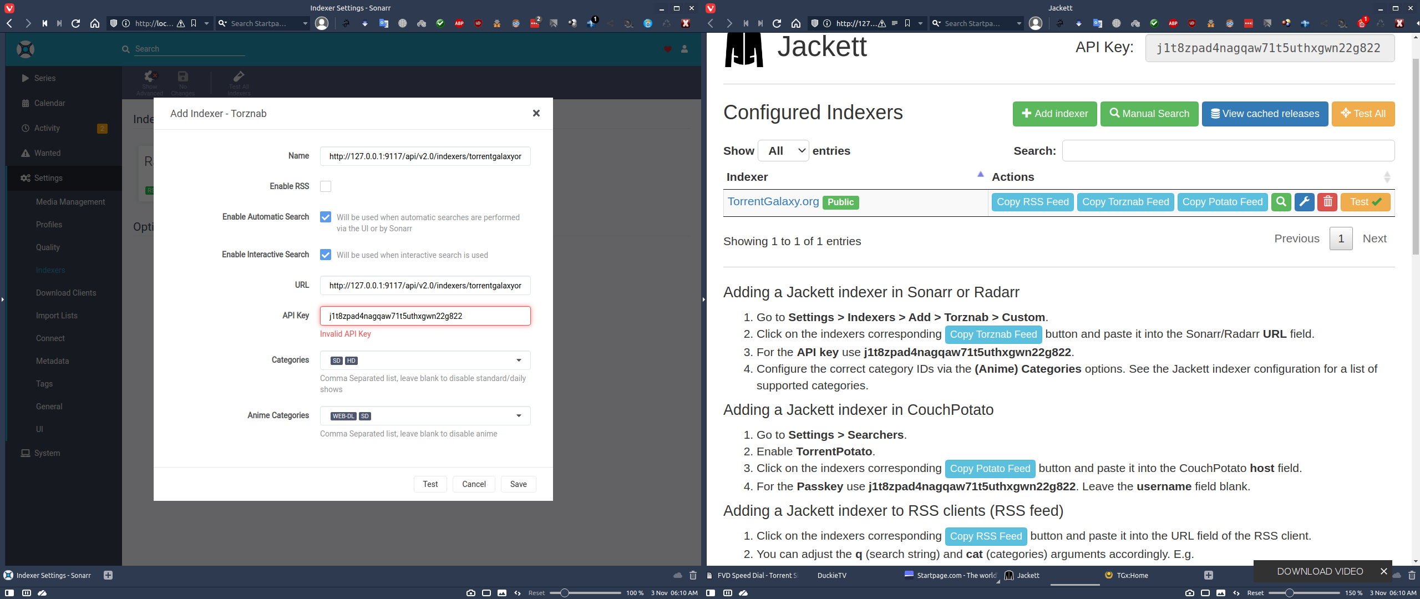
Task: Open the address dropdown in the Sonarr browser
Action: point(206,23)
